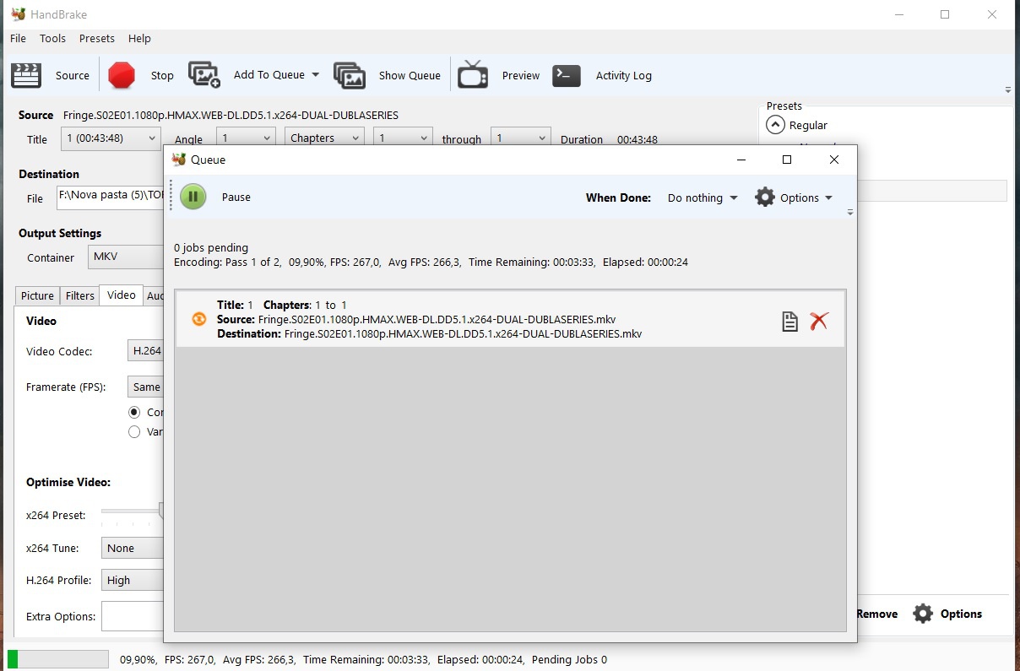Remove the queued job with red X
Viewport: 1020px width, 671px height.
(x=818, y=321)
